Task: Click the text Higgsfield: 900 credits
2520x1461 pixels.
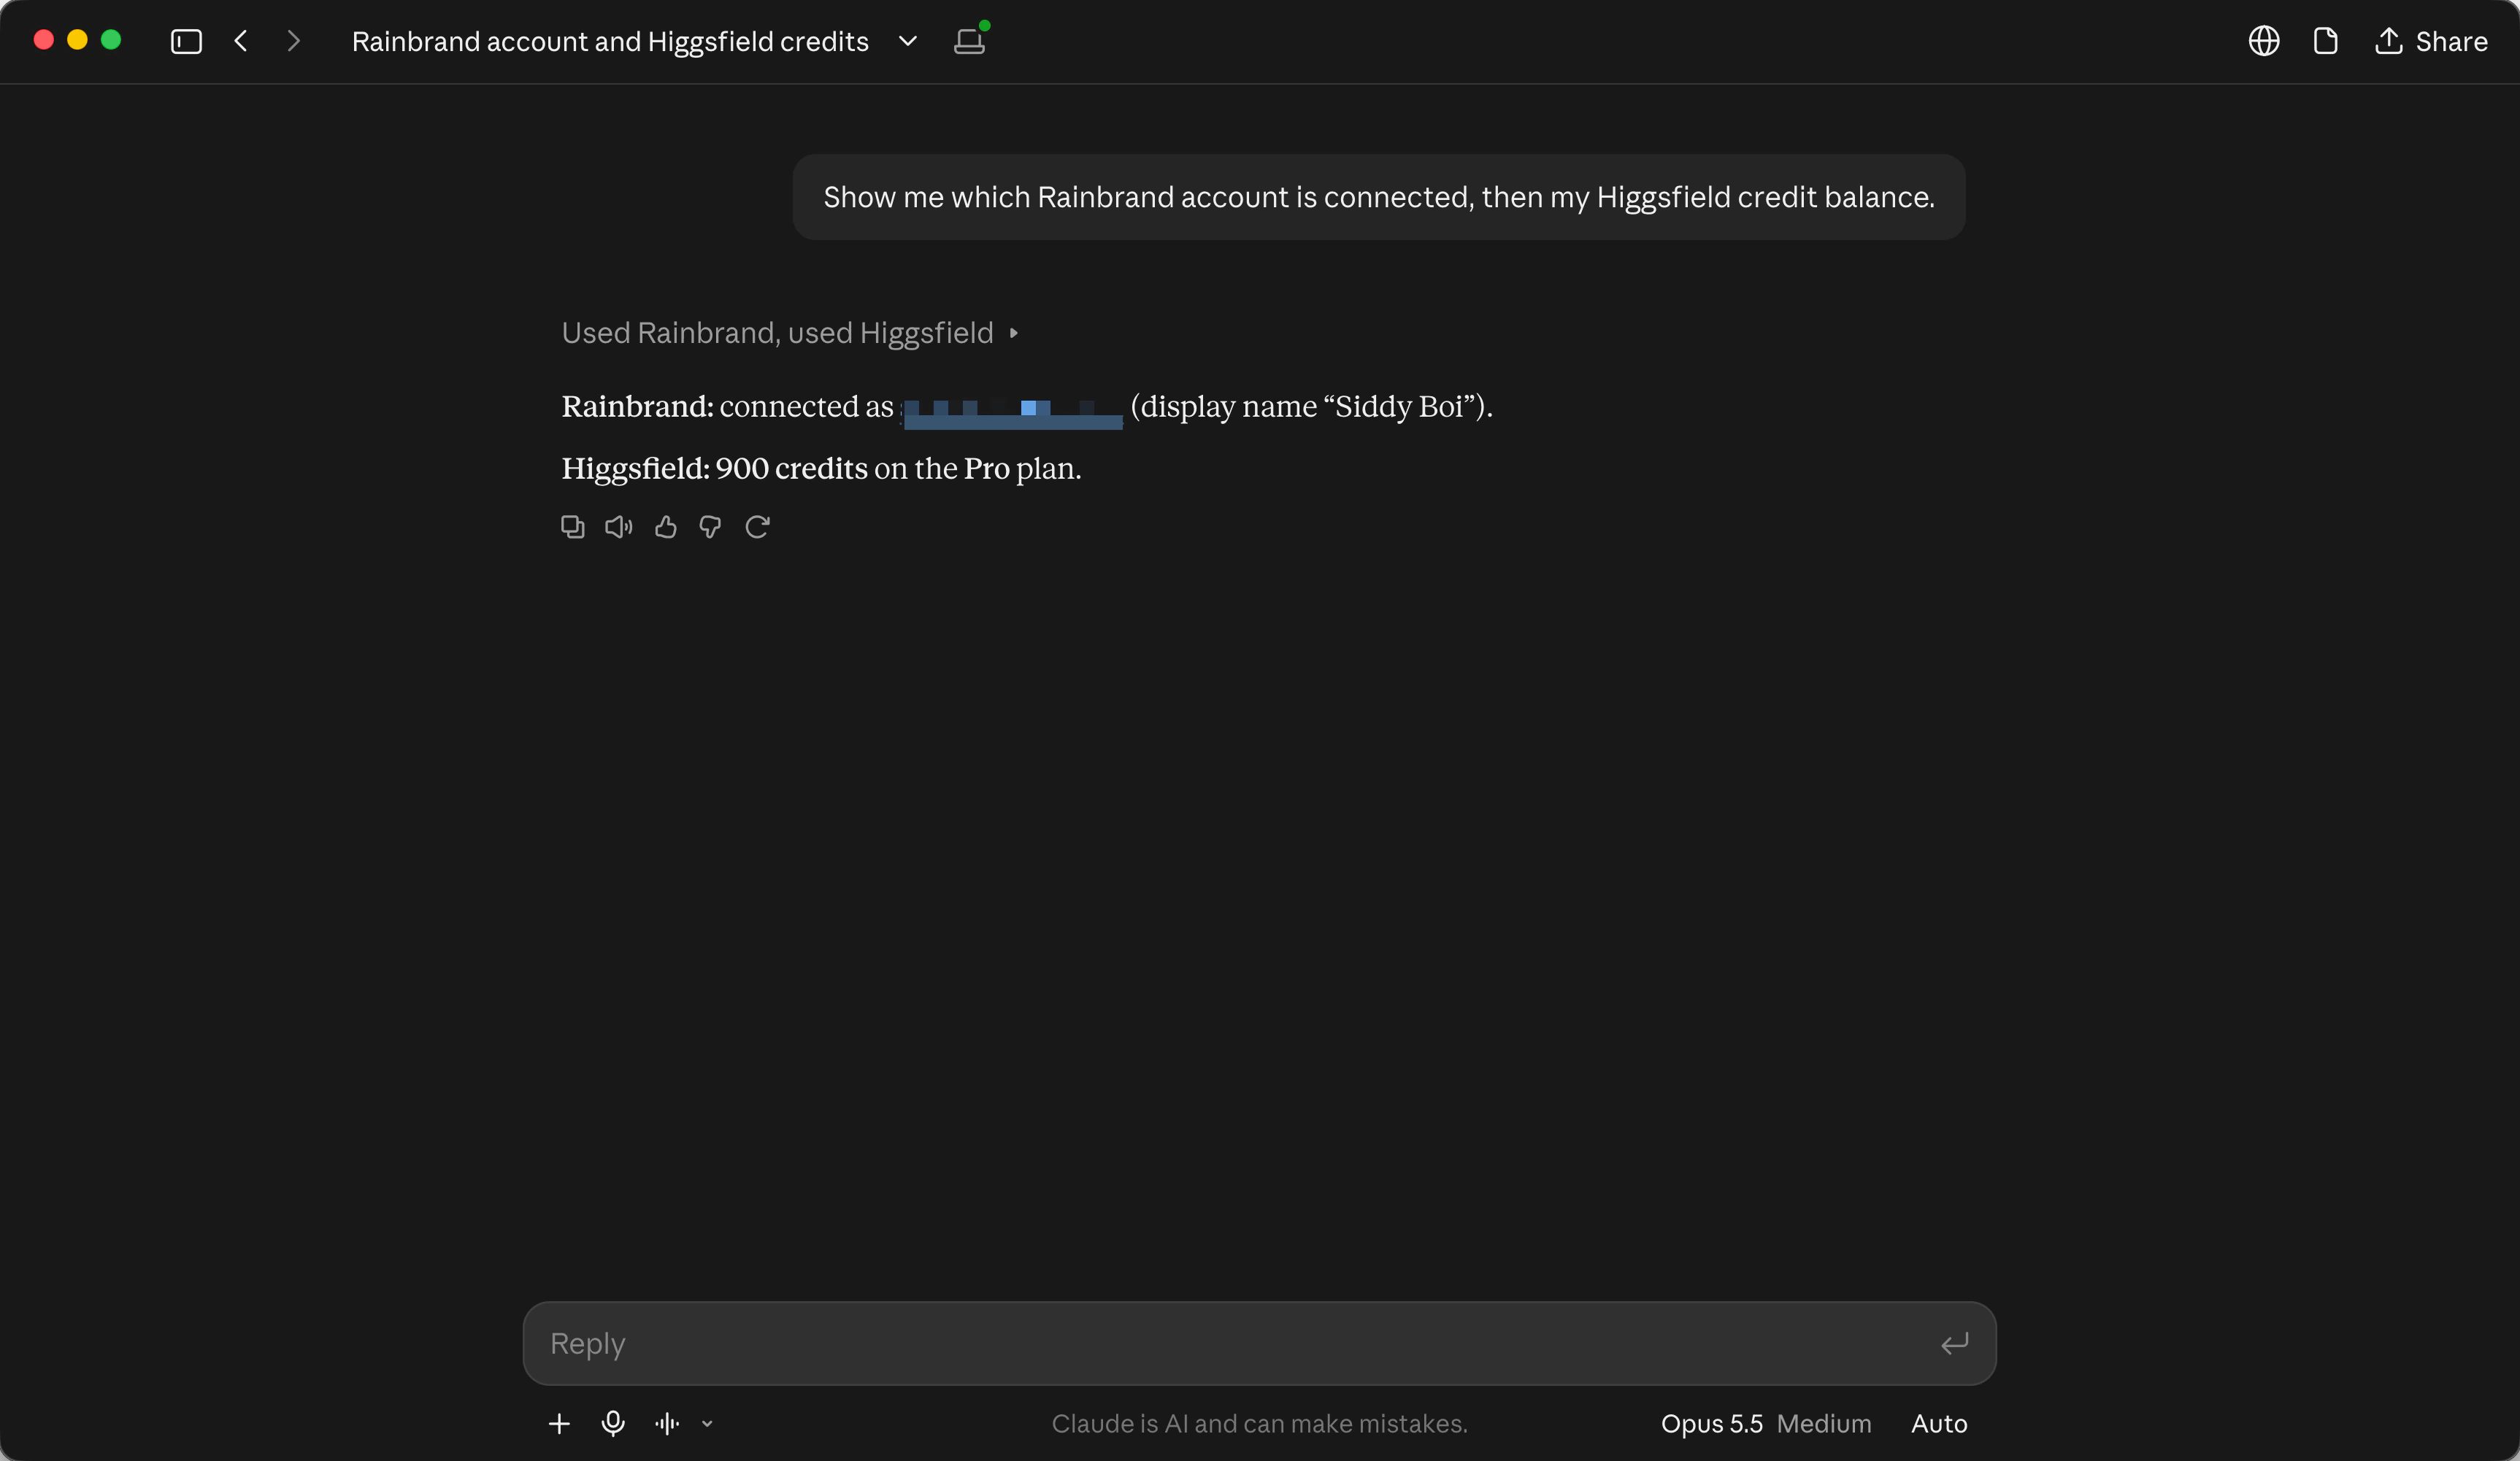Action: 715,469
